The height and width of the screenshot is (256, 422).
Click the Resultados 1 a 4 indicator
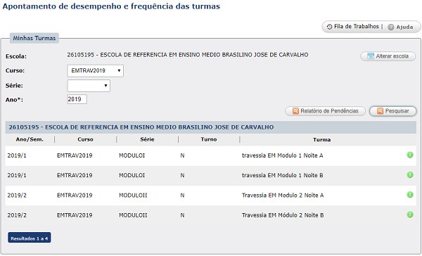(x=30, y=238)
